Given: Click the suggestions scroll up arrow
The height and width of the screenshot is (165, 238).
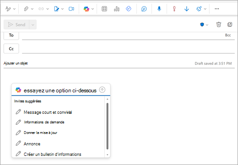Looking at the screenshot, I should (x=108, y=99).
